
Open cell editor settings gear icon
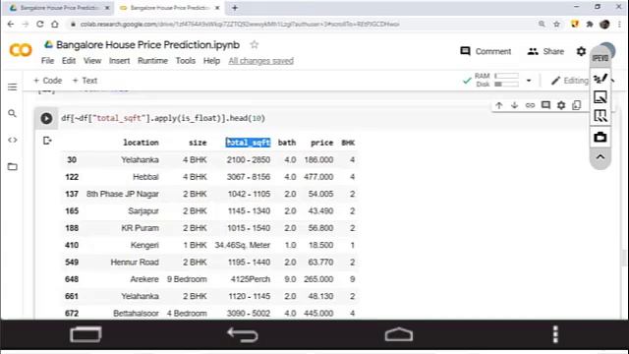coord(561,105)
